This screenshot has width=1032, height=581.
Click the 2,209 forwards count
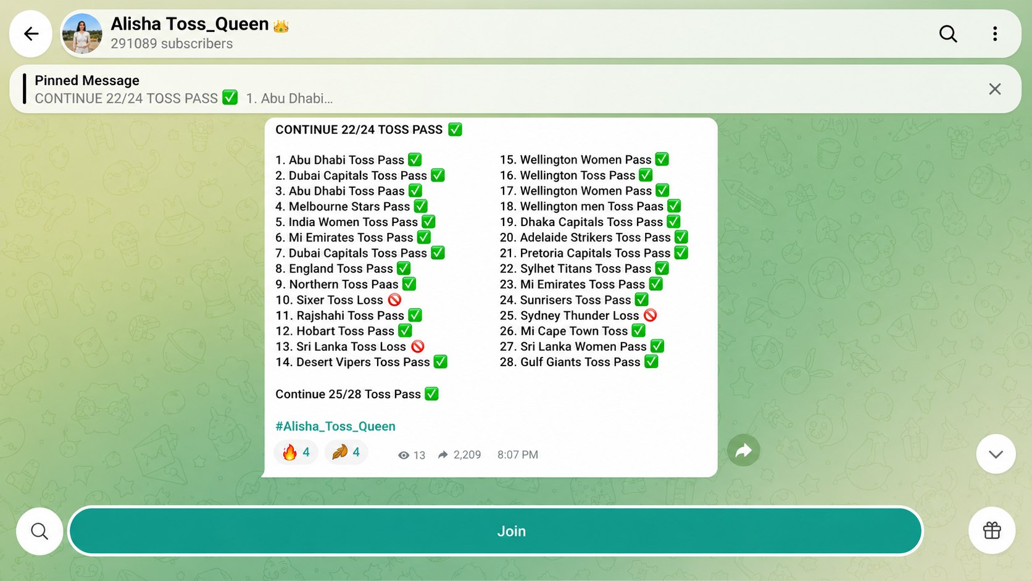[x=460, y=455]
